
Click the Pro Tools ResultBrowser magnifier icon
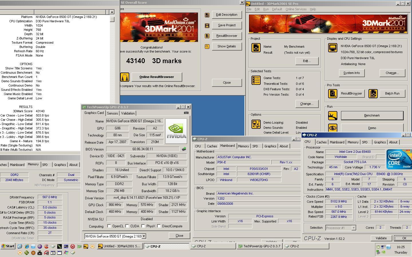tap(333, 93)
